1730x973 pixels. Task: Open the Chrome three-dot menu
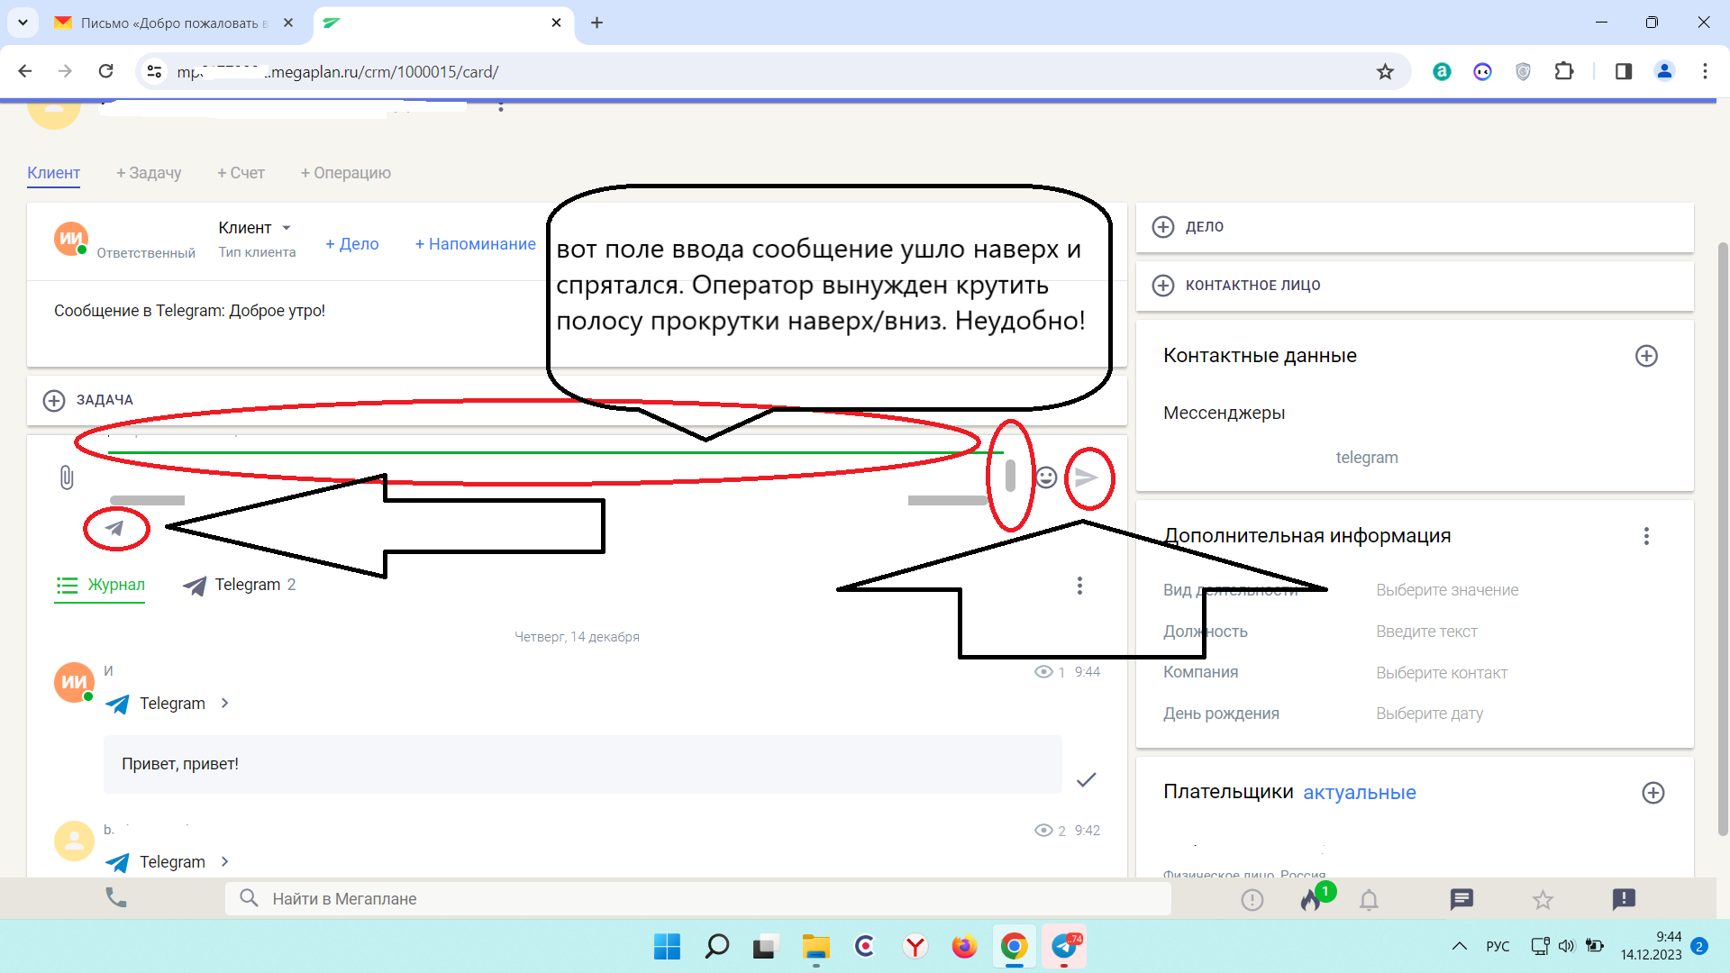pyautogui.click(x=1705, y=71)
